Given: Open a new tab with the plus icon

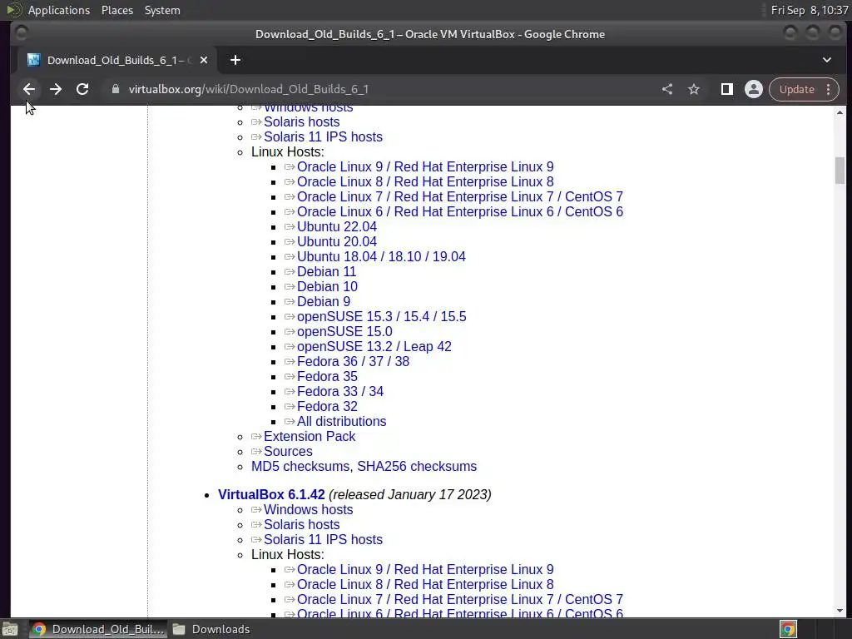Looking at the screenshot, I should 235,60.
